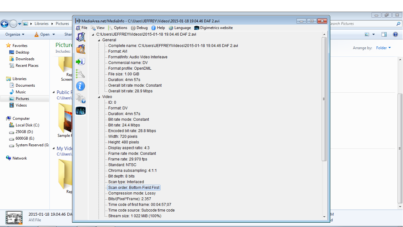The image size is (403, 227).
Task: Select 250GB (D:) drive
Action: point(24,132)
